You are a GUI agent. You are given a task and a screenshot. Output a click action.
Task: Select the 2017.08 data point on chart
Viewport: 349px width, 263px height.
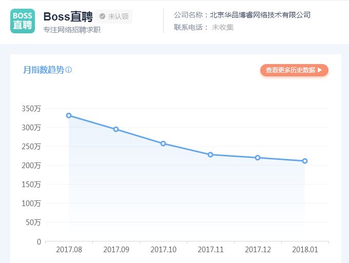coord(69,115)
